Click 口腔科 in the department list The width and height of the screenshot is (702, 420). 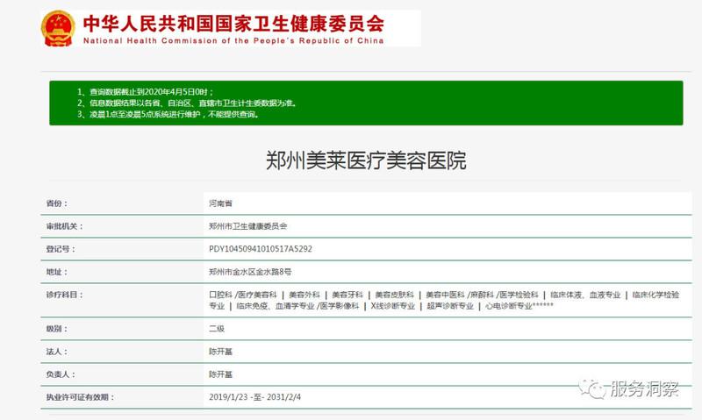pos(219,295)
